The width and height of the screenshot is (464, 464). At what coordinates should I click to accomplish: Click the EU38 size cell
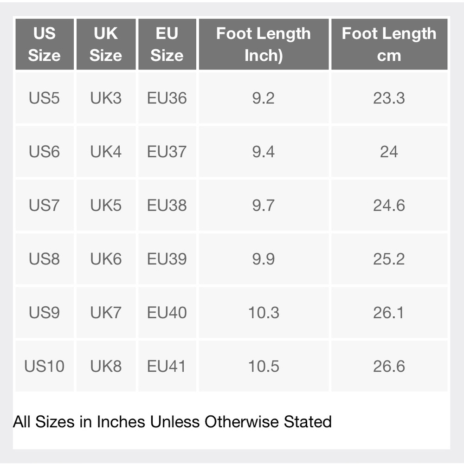click(x=167, y=205)
